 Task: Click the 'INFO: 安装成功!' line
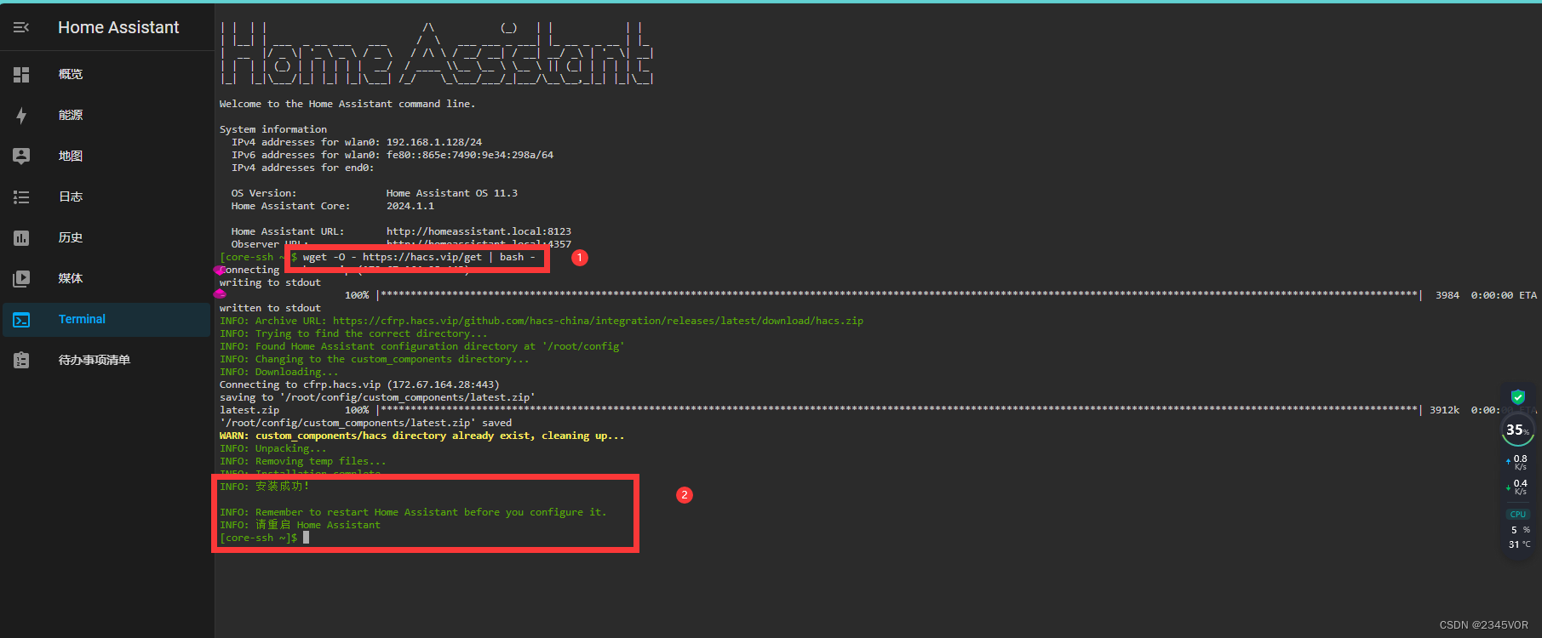point(265,487)
